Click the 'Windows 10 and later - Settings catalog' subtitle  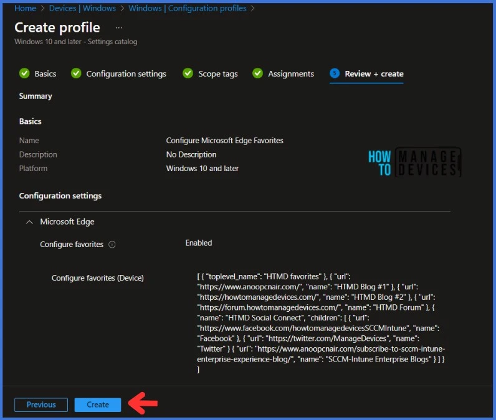(76, 42)
